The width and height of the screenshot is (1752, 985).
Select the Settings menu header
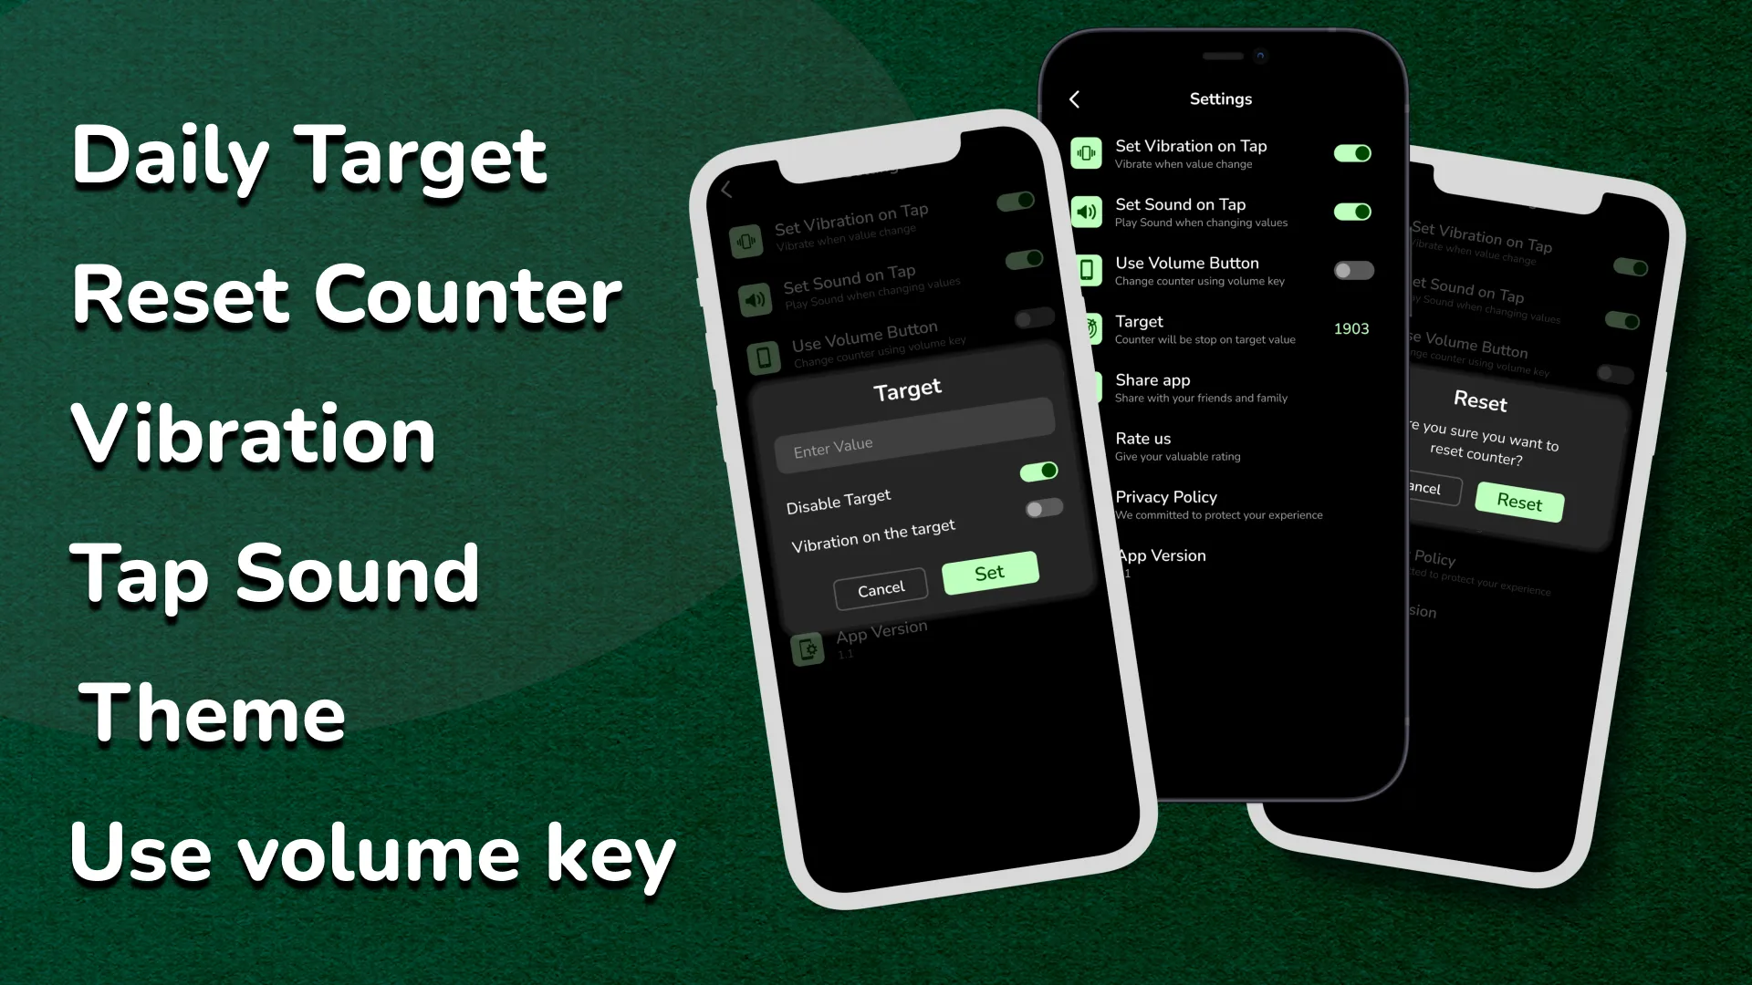(x=1220, y=98)
